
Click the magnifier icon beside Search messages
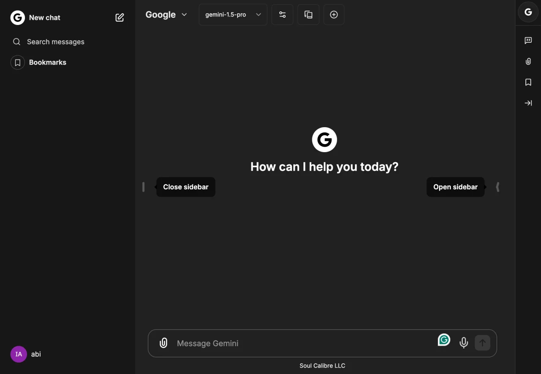coord(16,41)
